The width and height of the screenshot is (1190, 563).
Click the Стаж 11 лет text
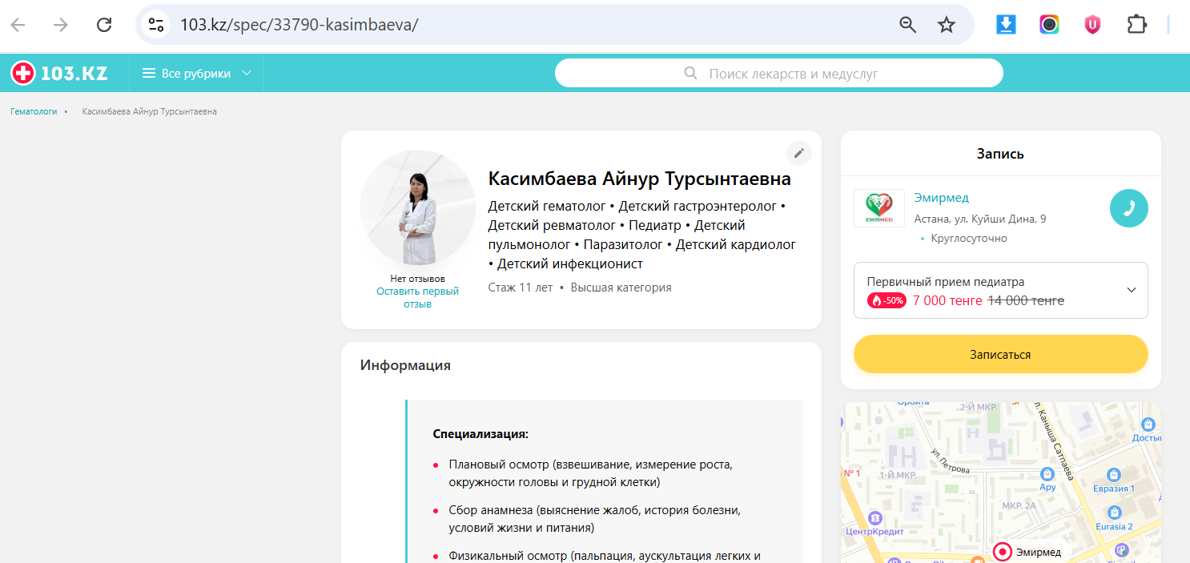(x=520, y=288)
